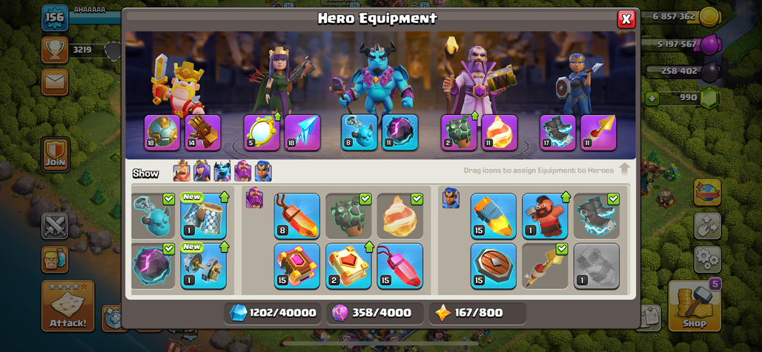Open the Healing Tome level 2 equipment

point(348,266)
